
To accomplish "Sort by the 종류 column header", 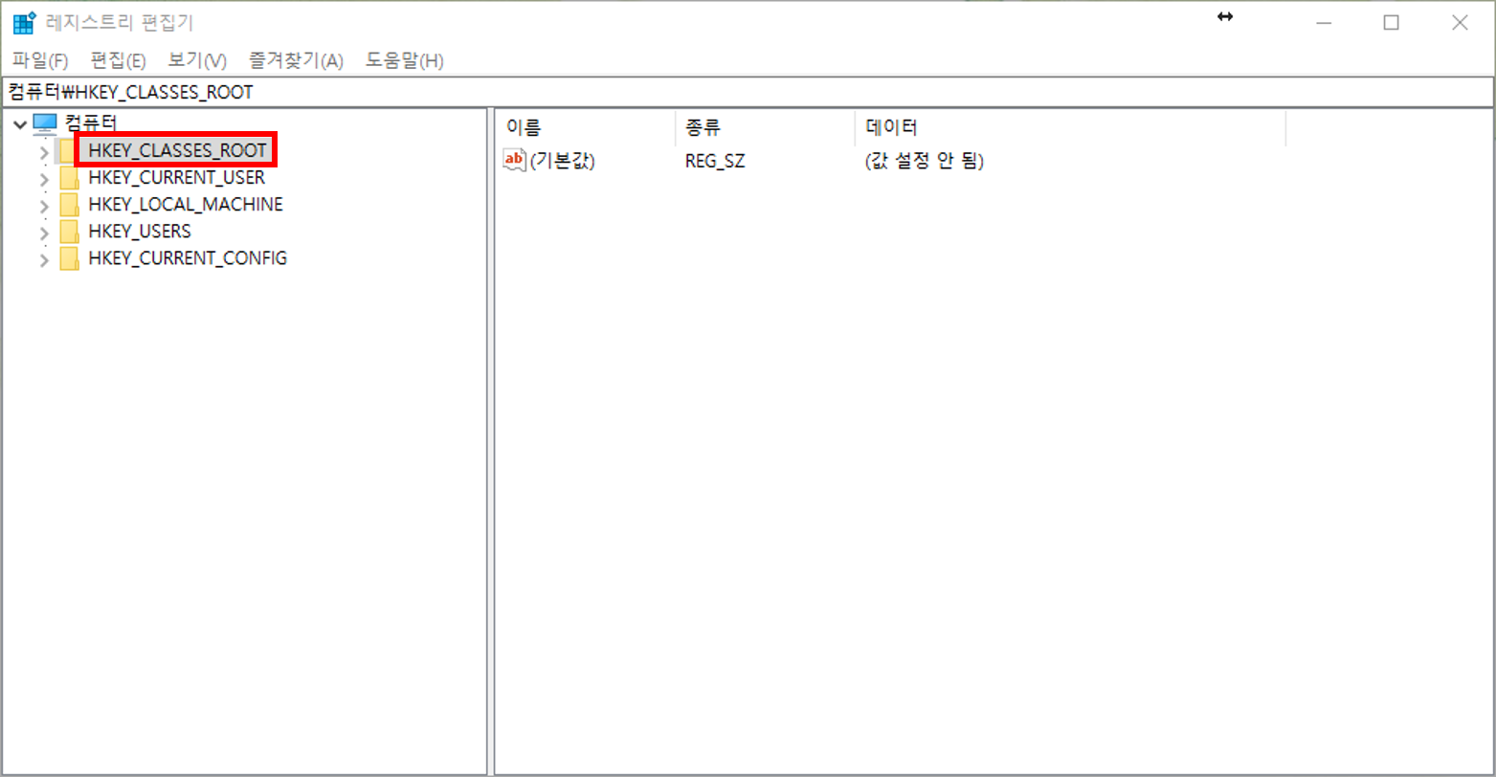I will [x=765, y=127].
